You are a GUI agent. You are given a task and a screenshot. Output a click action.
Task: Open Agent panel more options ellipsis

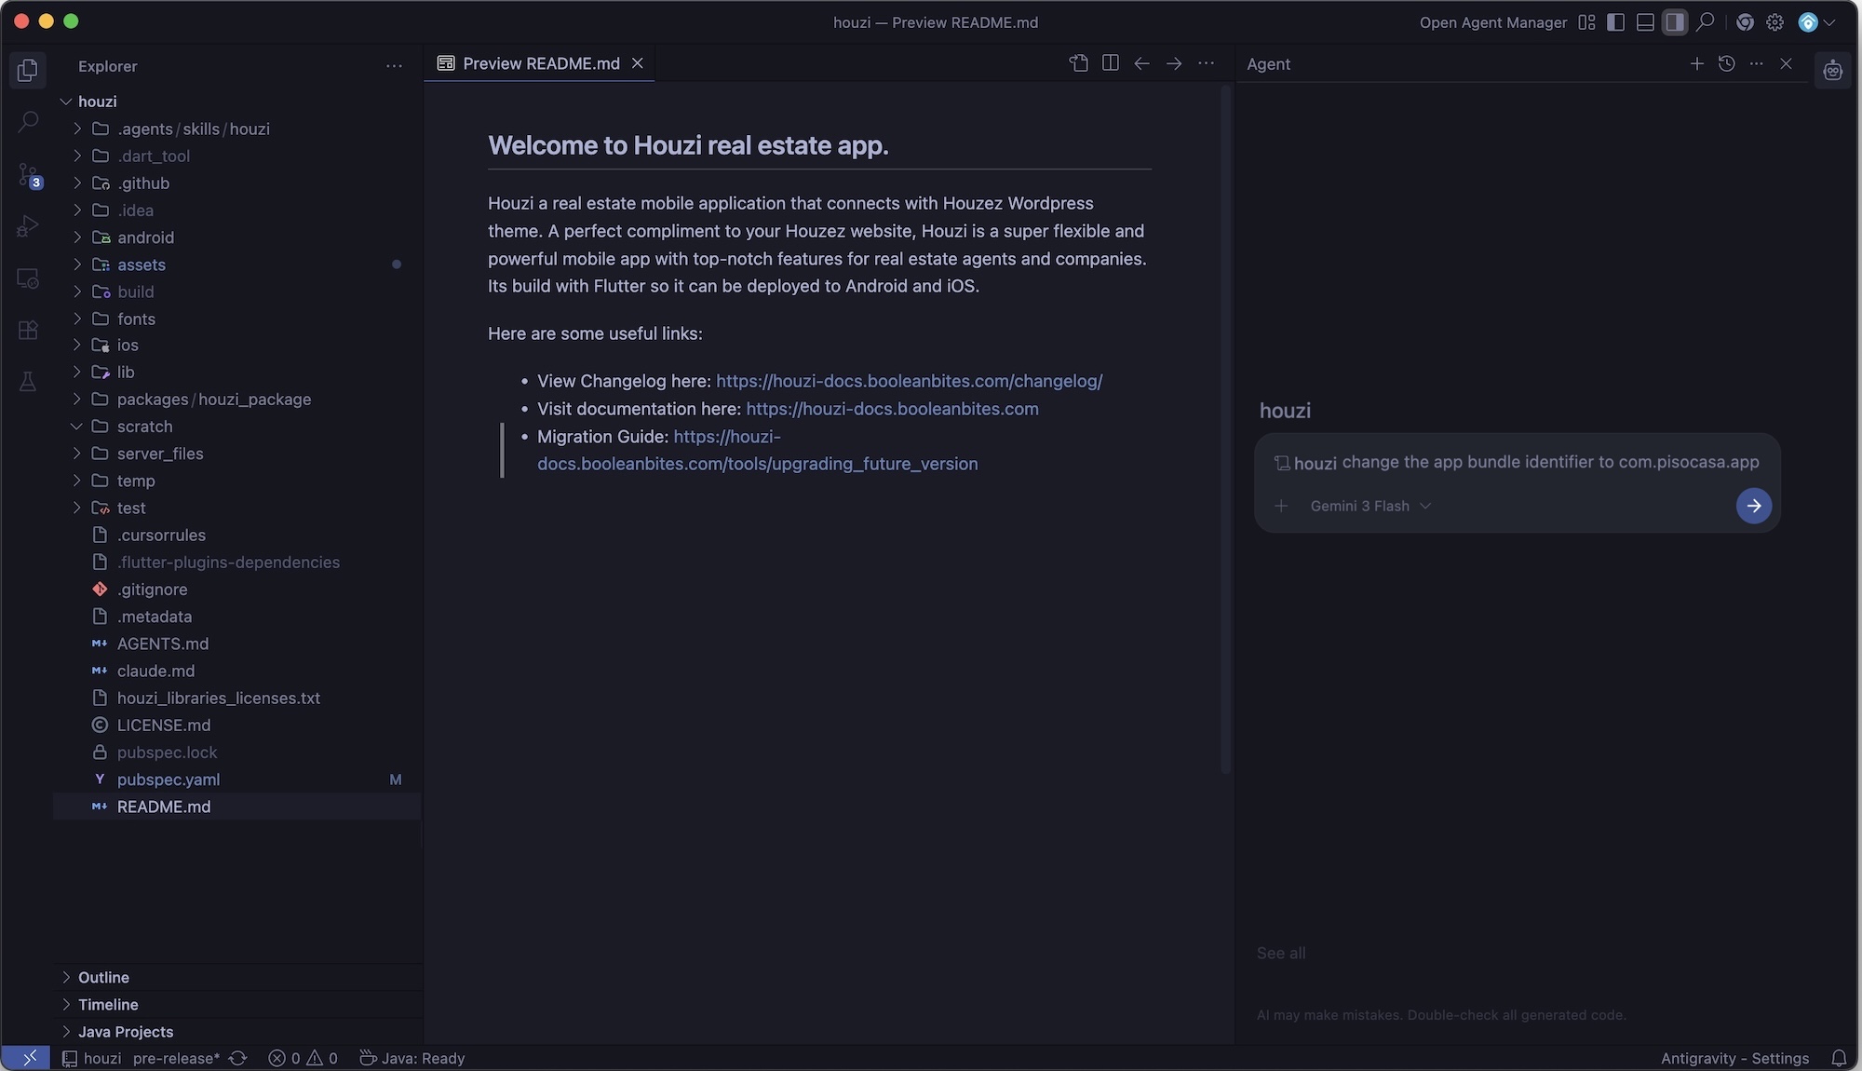(1756, 63)
